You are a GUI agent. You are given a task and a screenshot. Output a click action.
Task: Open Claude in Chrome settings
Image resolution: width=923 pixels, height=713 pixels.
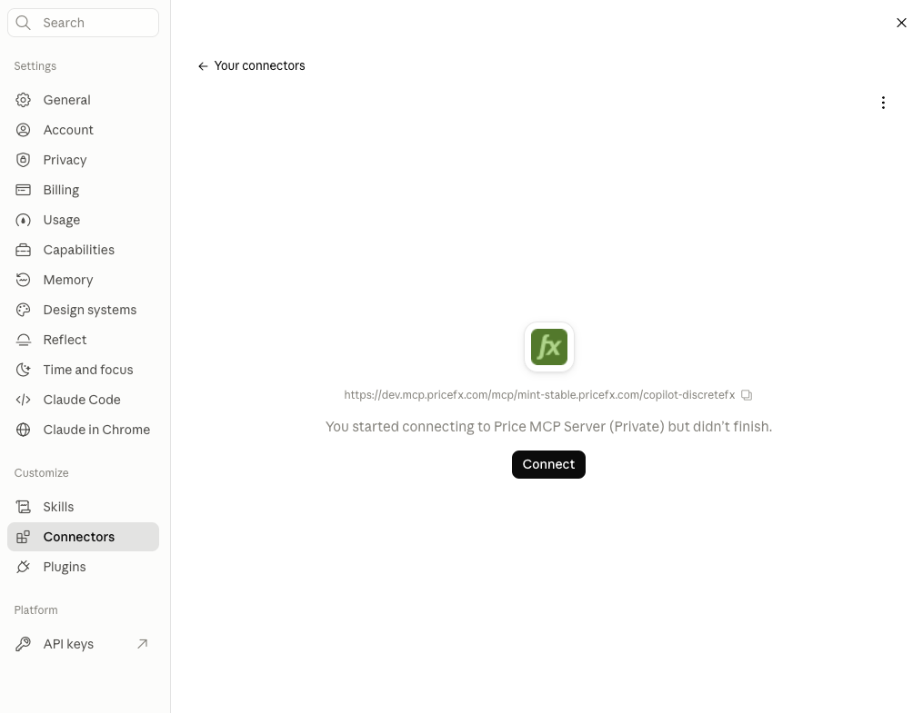click(83, 430)
